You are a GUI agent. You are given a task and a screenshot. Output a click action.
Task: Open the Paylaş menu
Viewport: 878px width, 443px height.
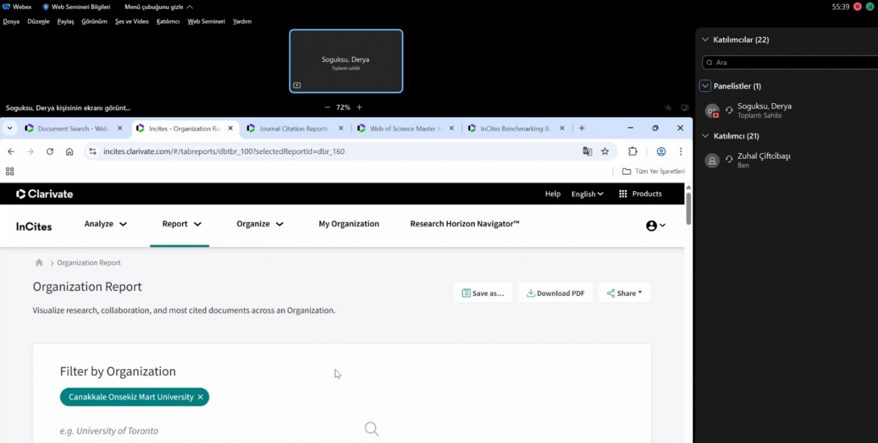(66, 22)
